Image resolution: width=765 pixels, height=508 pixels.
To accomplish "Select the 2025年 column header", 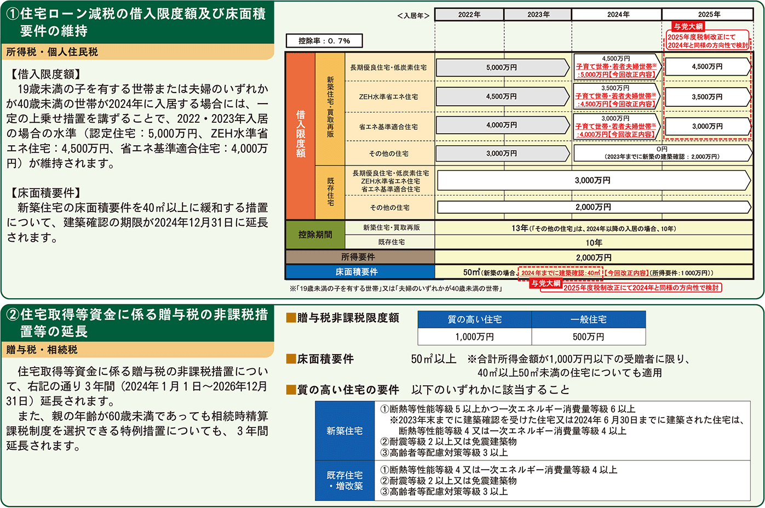I will point(709,15).
